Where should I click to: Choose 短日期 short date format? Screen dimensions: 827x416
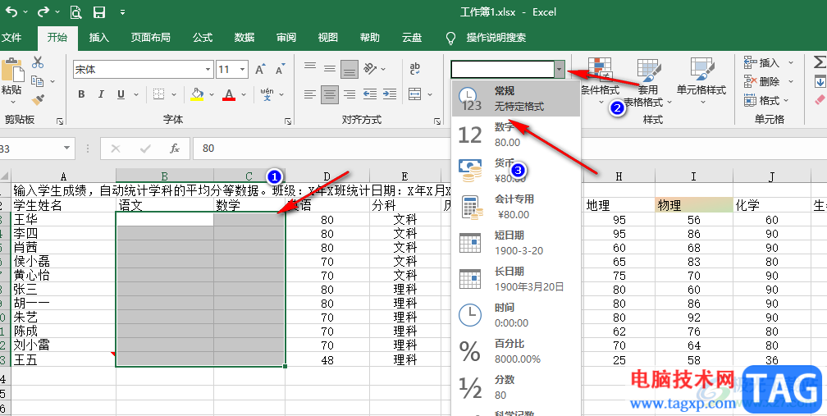(516, 243)
